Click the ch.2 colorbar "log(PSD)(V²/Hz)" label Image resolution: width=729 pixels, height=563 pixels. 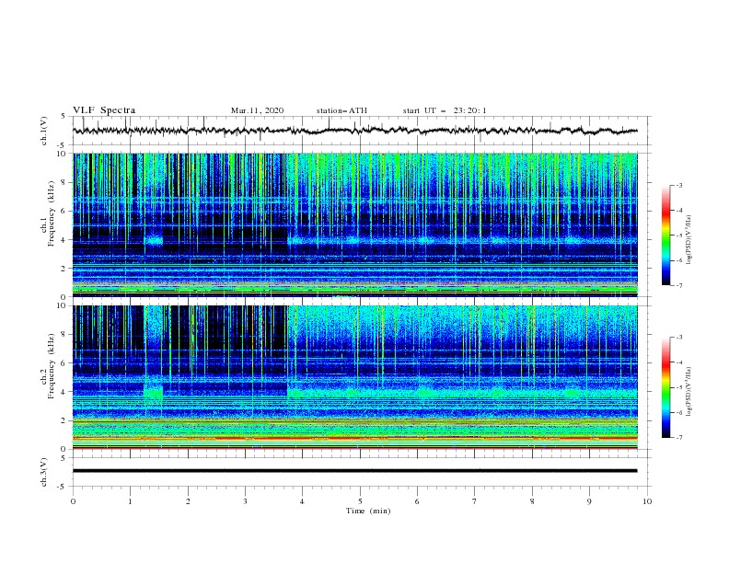[689, 392]
